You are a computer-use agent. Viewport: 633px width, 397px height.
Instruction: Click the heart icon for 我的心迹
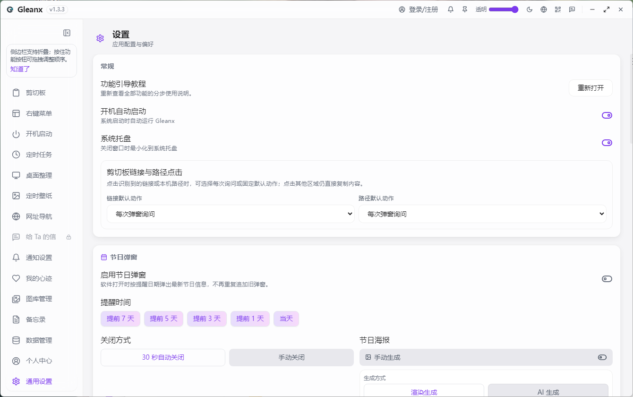(x=16, y=278)
